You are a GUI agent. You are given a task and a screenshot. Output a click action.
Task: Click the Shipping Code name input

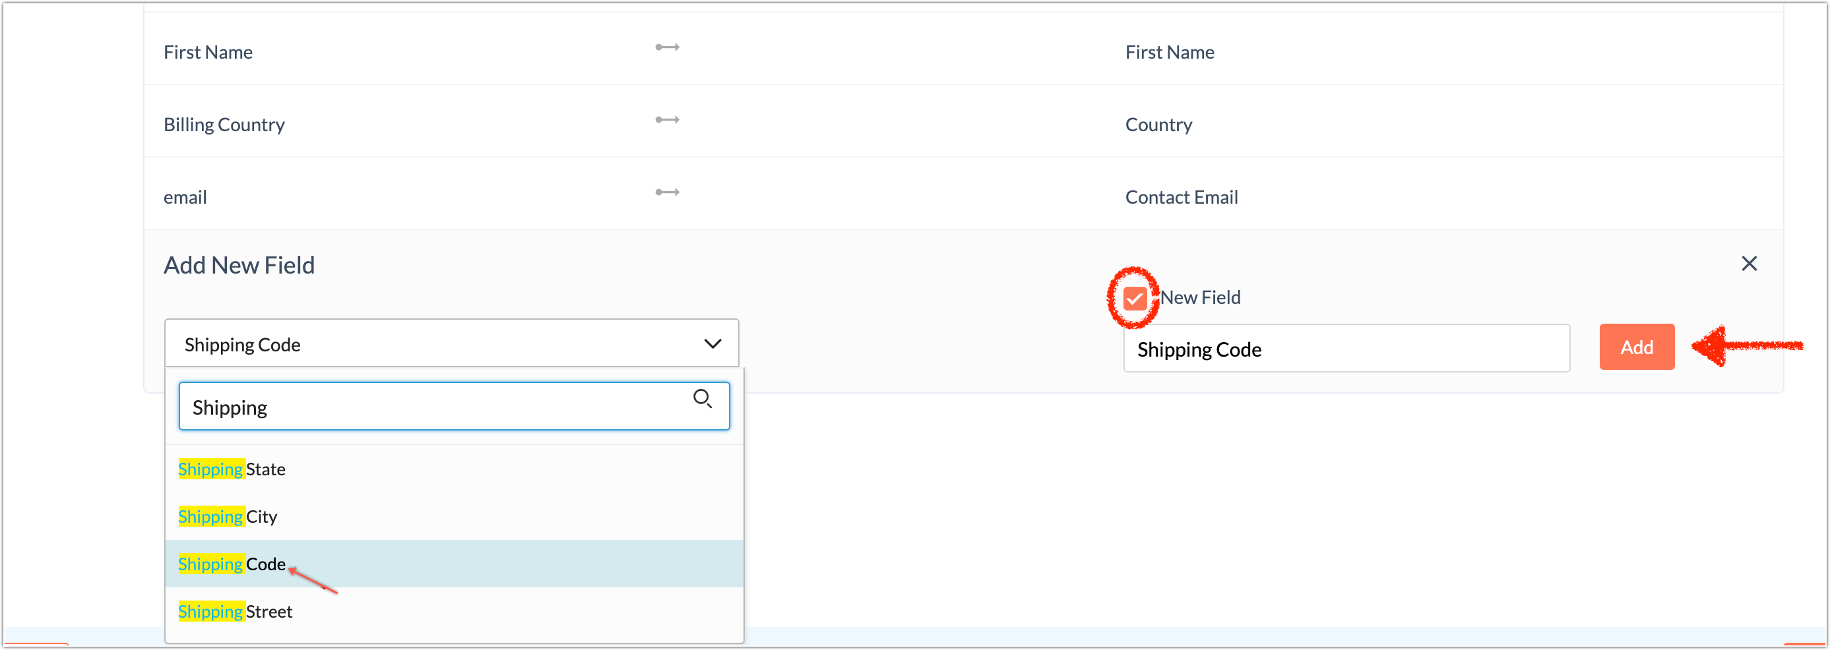[1346, 349]
